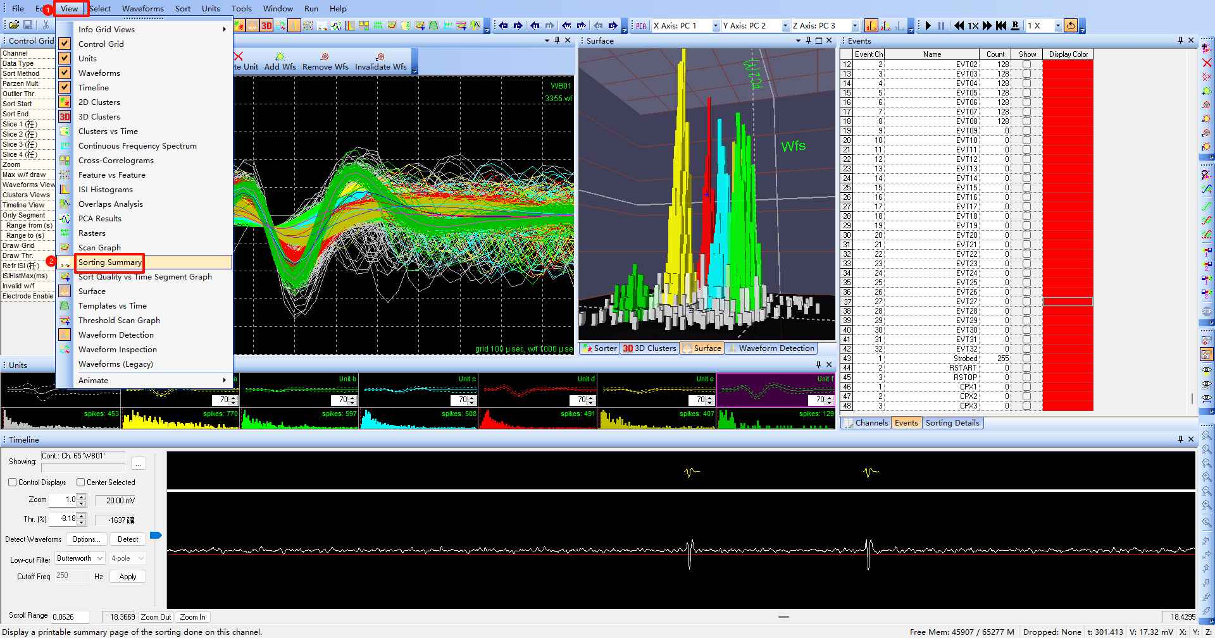
Task: Switch to the 3D Clusters tab
Action: point(649,348)
